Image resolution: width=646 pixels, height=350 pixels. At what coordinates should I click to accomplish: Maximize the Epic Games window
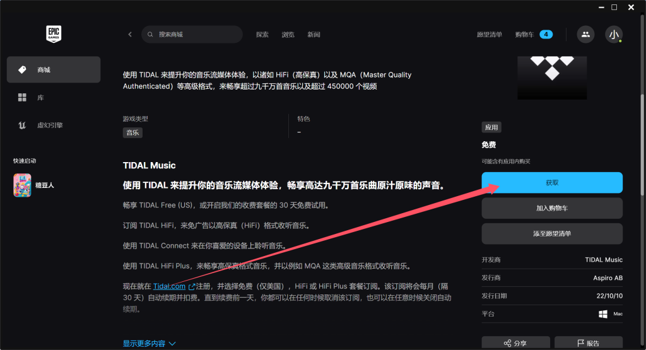point(614,8)
